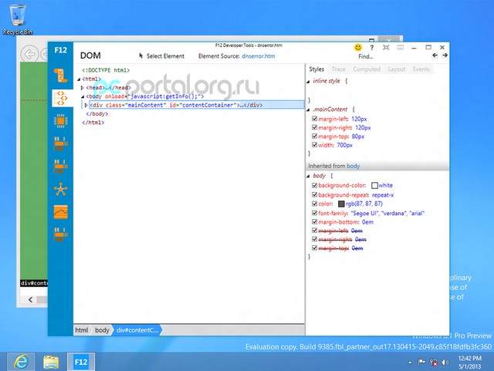Follow the body link in Inherited header
The width and height of the screenshot is (494, 371).
(354, 166)
